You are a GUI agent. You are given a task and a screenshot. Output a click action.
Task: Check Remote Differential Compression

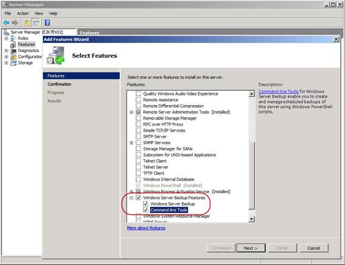[x=138, y=106]
